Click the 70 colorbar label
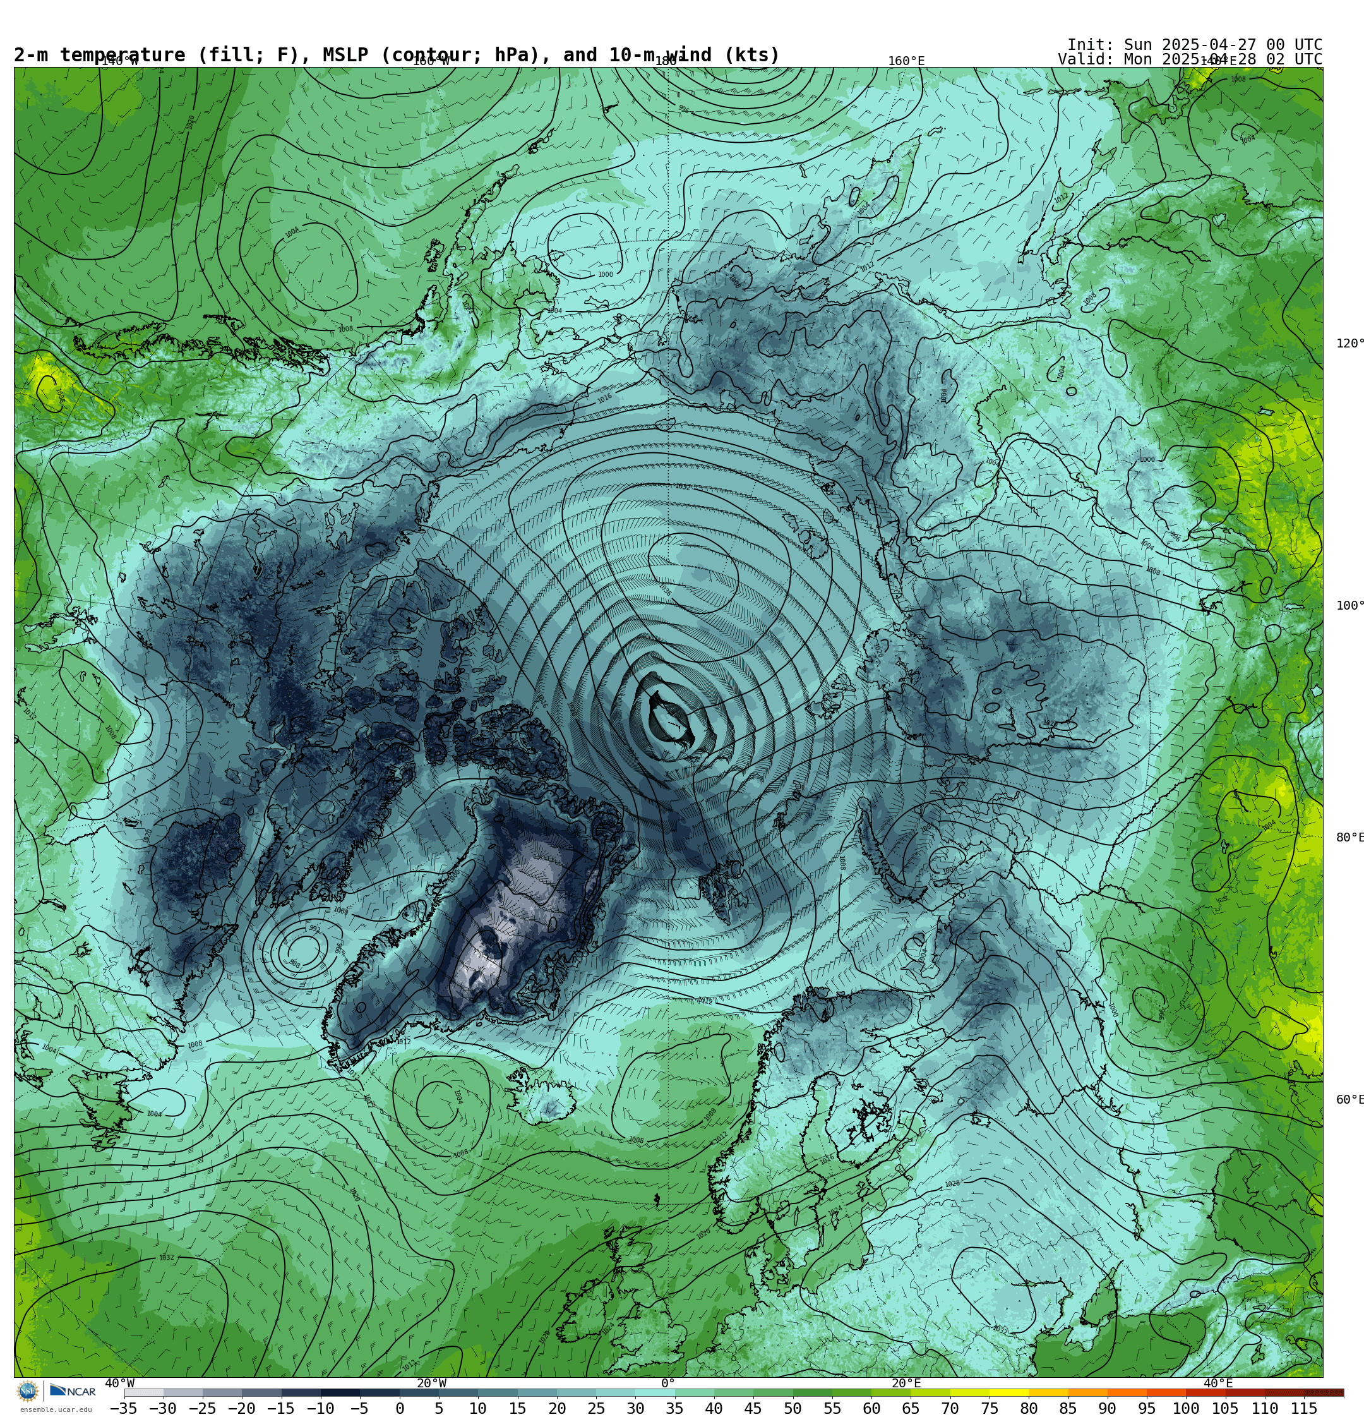This screenshot has width=1364, height=1417. 950,1408
